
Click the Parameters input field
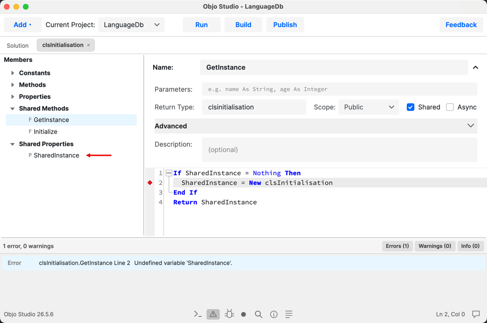(340, 89)
